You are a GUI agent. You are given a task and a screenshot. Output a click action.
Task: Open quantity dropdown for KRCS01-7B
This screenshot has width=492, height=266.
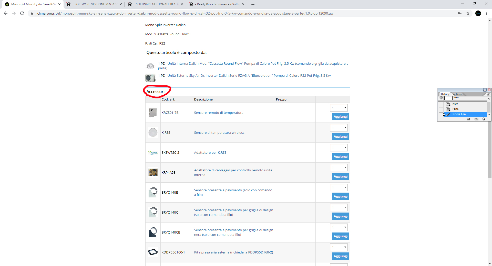(339, 108)
